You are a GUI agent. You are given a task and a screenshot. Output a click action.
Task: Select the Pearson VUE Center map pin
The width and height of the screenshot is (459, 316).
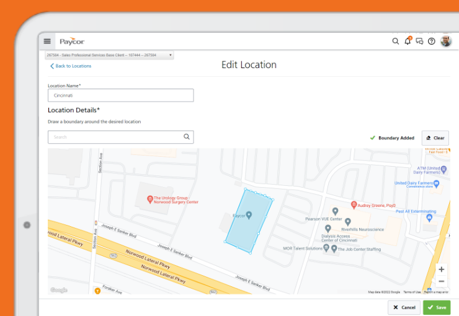pyautogui.click(x=335, y=211)
